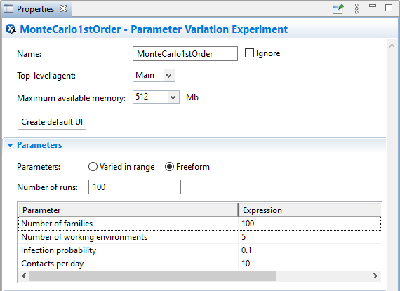Click the experiment icon beside MonteCarlo1stOrder title

(11, 29)
